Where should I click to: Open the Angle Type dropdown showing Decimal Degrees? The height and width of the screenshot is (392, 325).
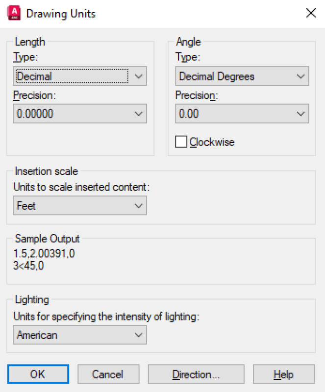click(x=242, y=76)
